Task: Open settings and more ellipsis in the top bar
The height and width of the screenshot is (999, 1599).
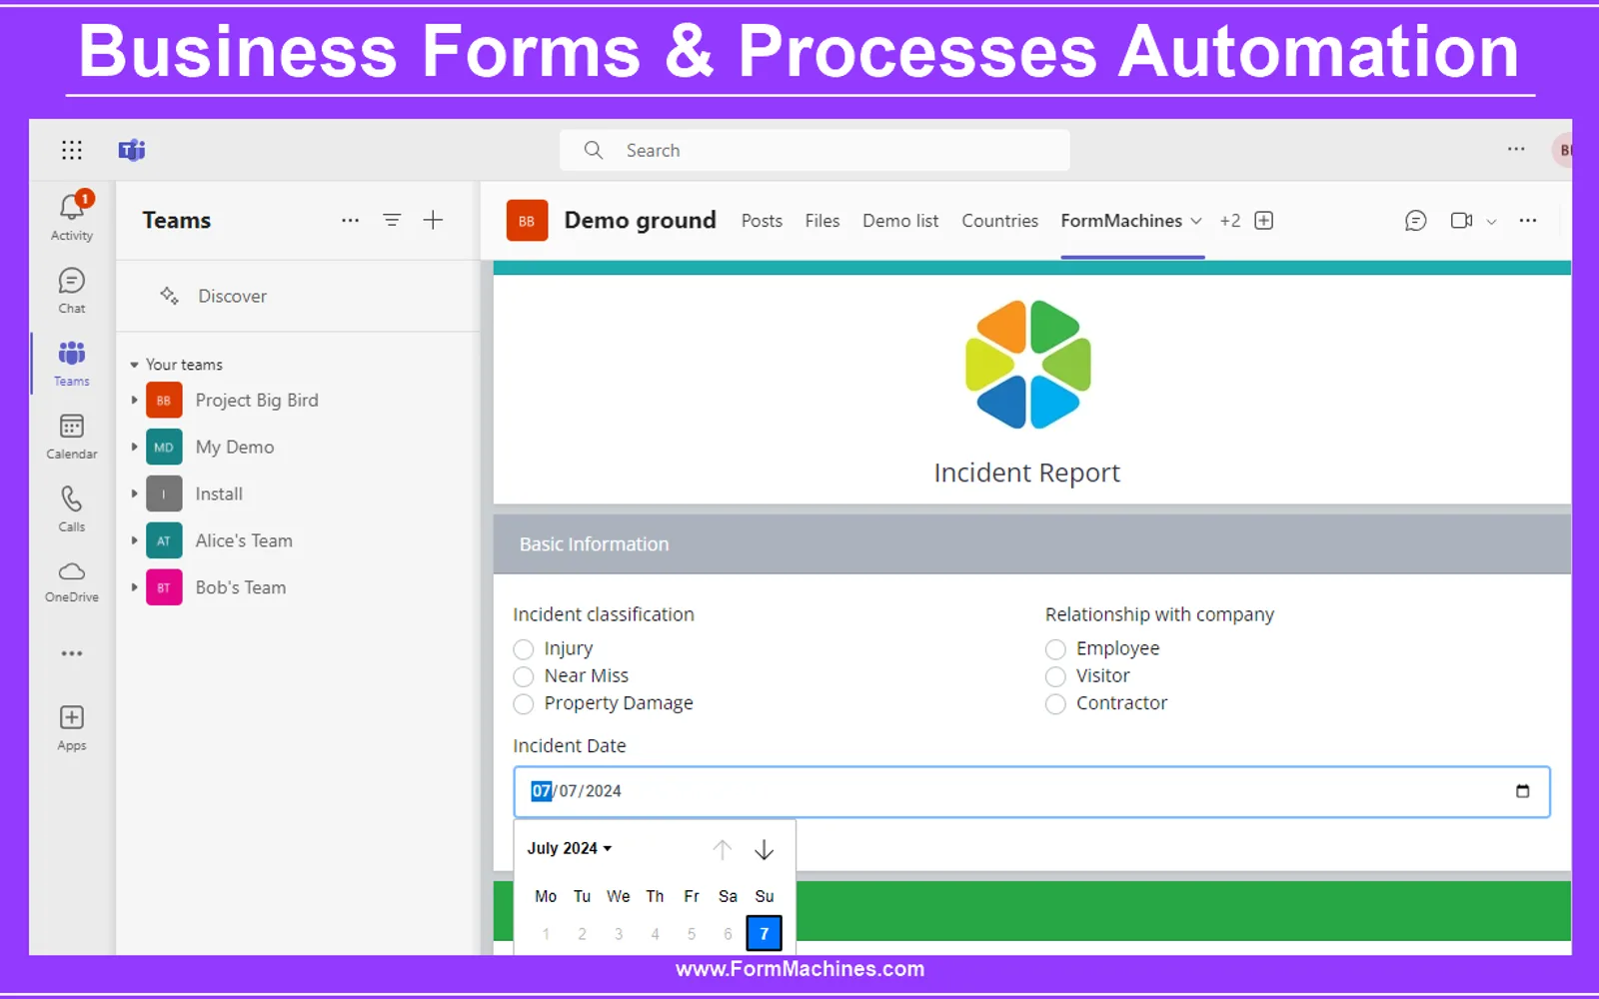Action: pyautogui.click(x=1516, y=149)
